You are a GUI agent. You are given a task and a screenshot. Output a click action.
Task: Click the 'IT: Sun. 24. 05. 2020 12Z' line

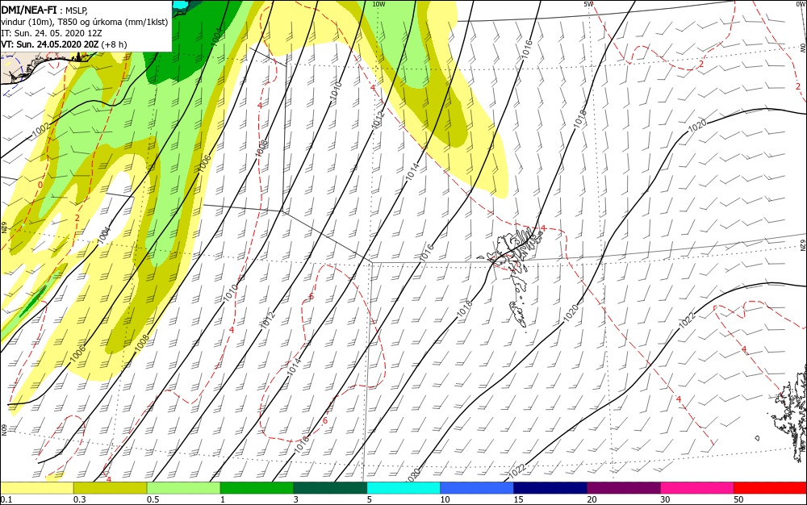click(x=51, y=33)
